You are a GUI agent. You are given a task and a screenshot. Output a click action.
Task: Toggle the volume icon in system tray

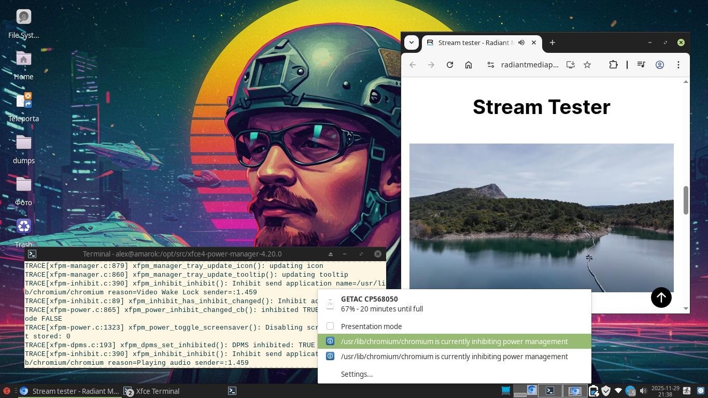point(643,391)
